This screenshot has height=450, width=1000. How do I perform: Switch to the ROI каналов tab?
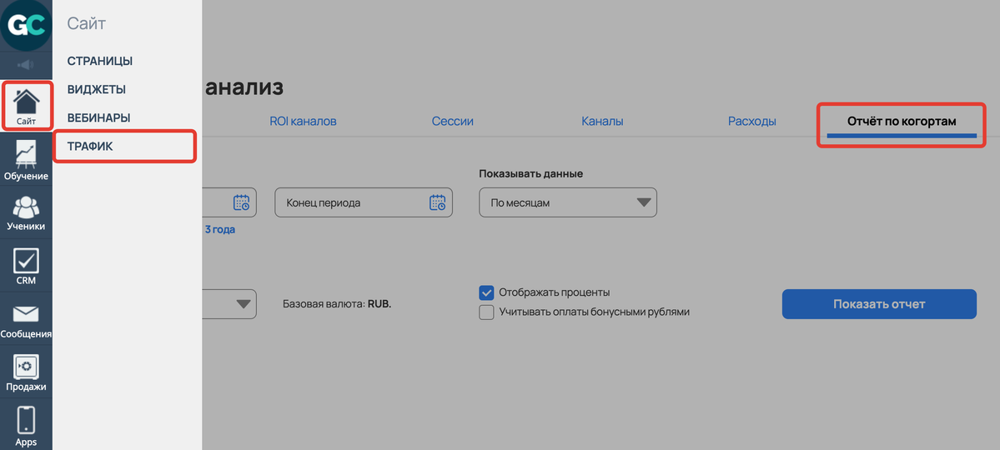[x=303, y=121]
